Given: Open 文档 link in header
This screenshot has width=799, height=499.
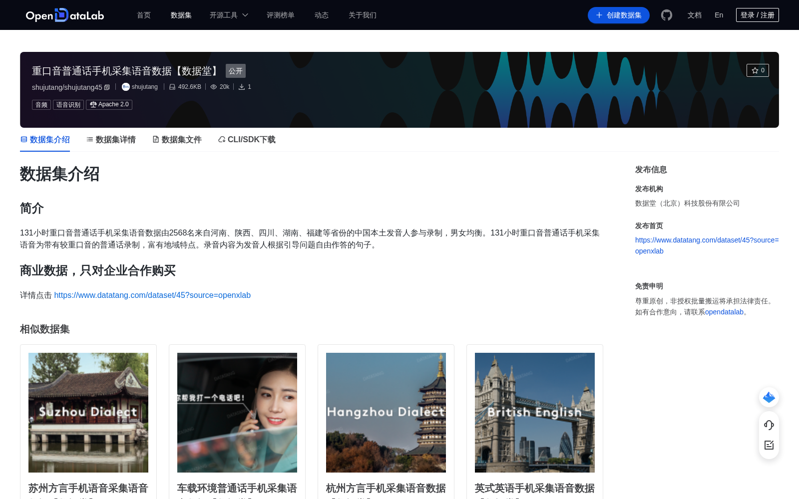Looking at the screenshot, I should click(x=695, y=15).
